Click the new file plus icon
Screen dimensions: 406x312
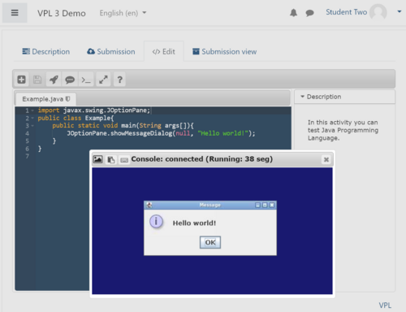click(21, 80)
